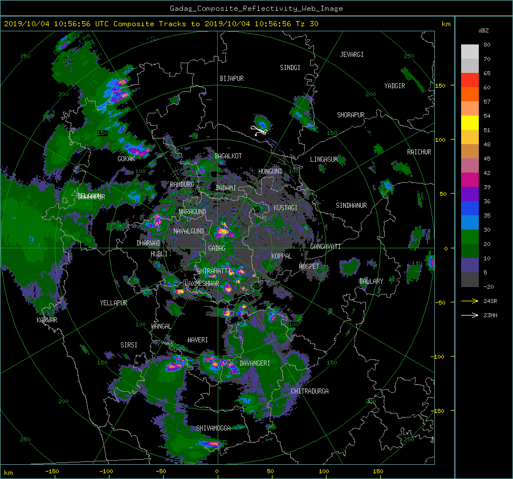Click the HUBLI city label
Image resolution: width=513 pixels, height=479 pixels.
158,254
